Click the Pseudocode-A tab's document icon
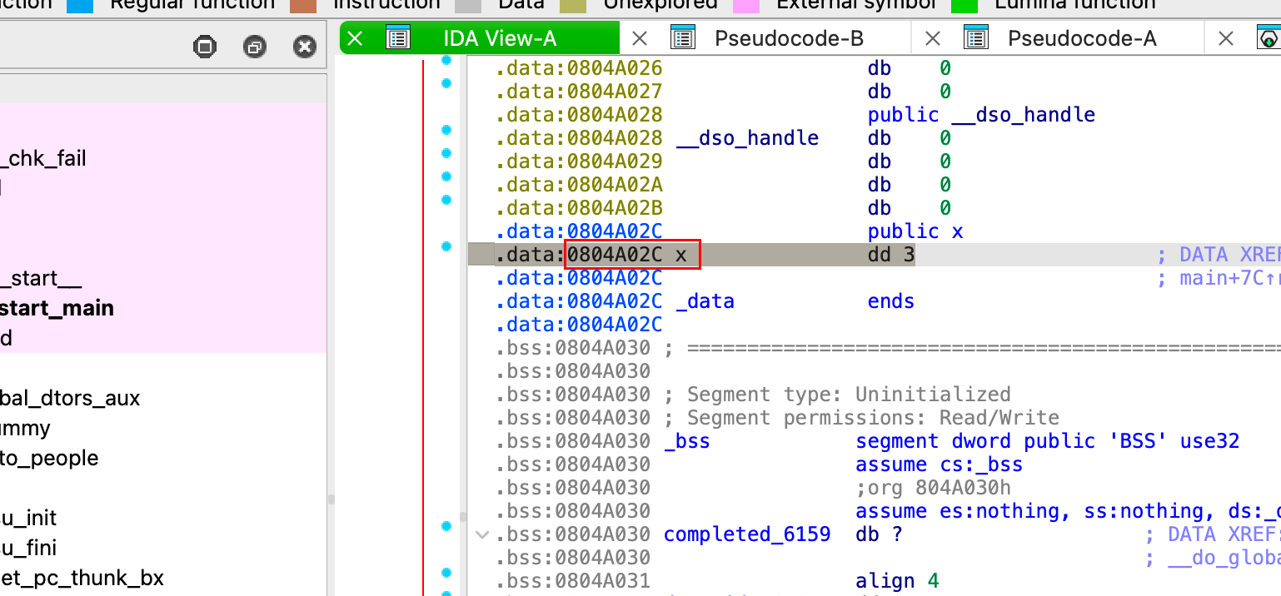This screenshot has height=596, width=1281. [x=975, y=38]
